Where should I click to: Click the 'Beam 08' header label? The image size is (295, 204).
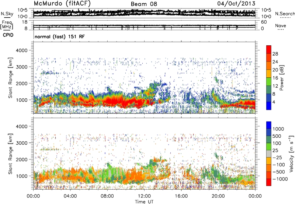[144, 4]
